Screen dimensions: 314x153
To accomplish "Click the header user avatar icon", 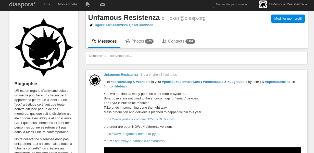I will [x=263, y=4].
